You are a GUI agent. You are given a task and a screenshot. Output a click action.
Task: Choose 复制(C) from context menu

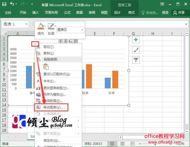point(58,53)
